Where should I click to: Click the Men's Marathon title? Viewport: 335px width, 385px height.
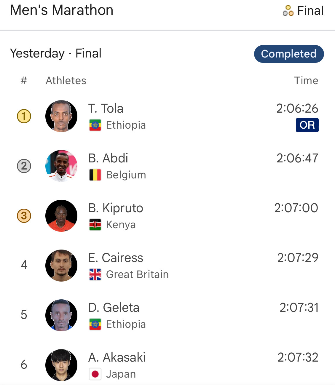coord(62,10)
